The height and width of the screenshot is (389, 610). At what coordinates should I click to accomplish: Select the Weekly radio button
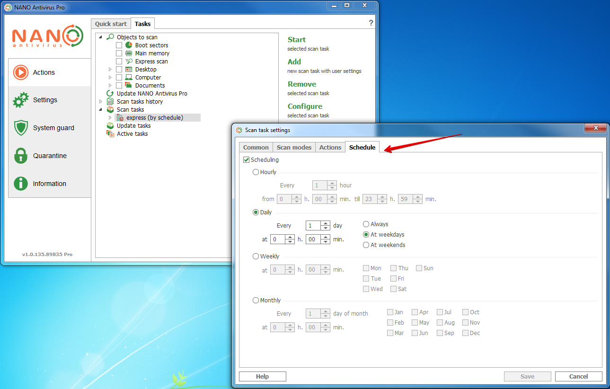[x=256, y=256]
